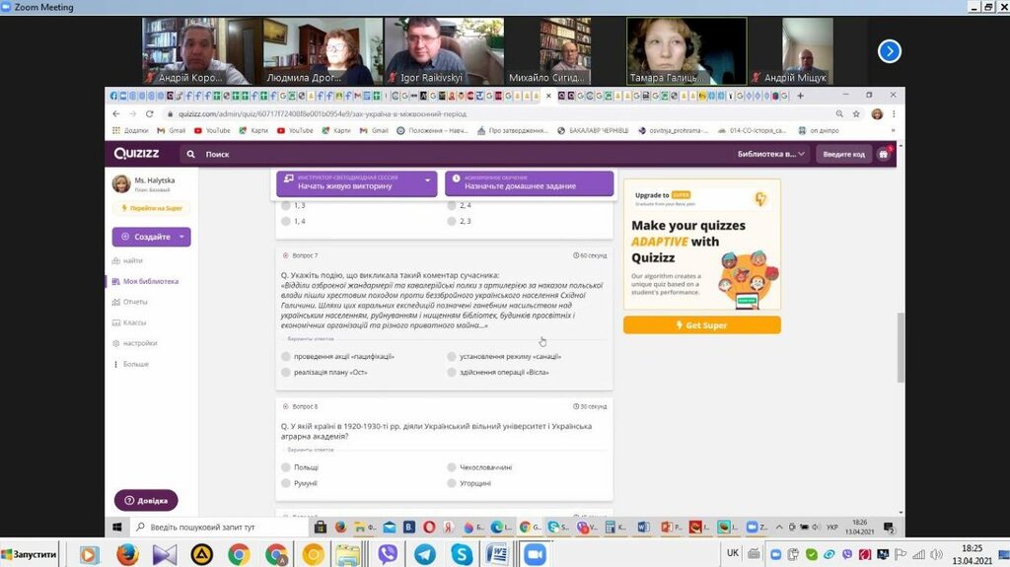Click next arrow in Zoom participant strip
Viewport: 1010px width, 567px height.
click(889, 50)
